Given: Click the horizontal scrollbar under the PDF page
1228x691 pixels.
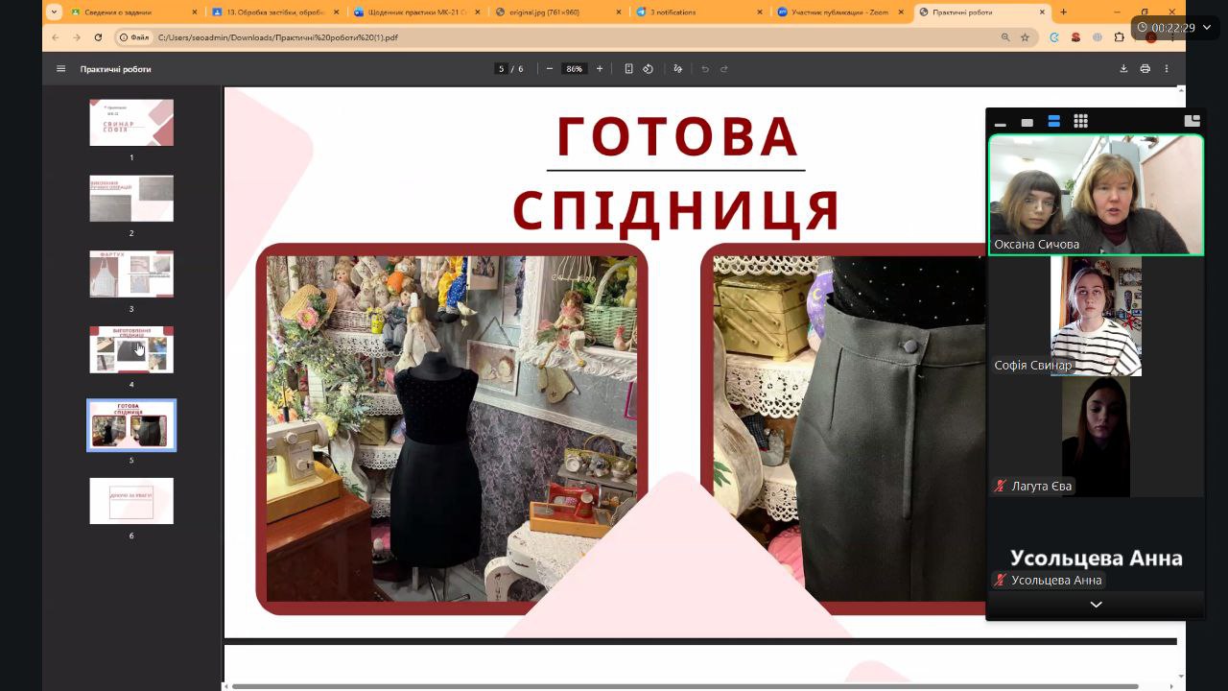Looking at the screenshot, I should [x=672, y=686].
